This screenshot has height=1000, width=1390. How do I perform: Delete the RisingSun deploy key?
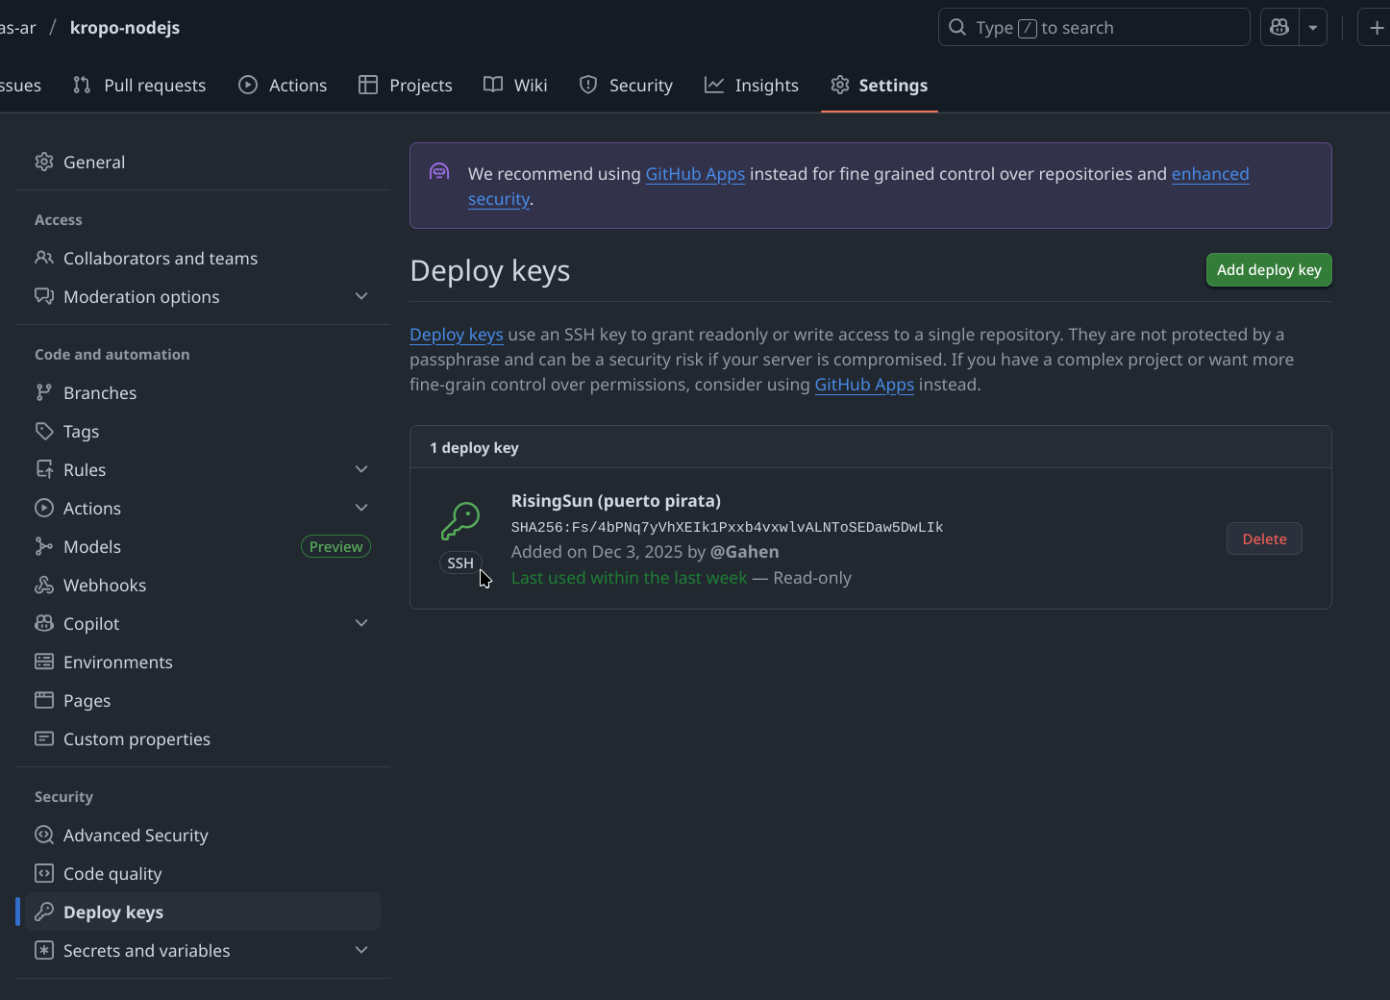(1264, 538)
